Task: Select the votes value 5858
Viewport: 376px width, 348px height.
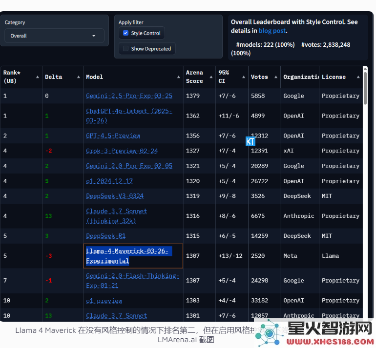Action: coord(258,96)
